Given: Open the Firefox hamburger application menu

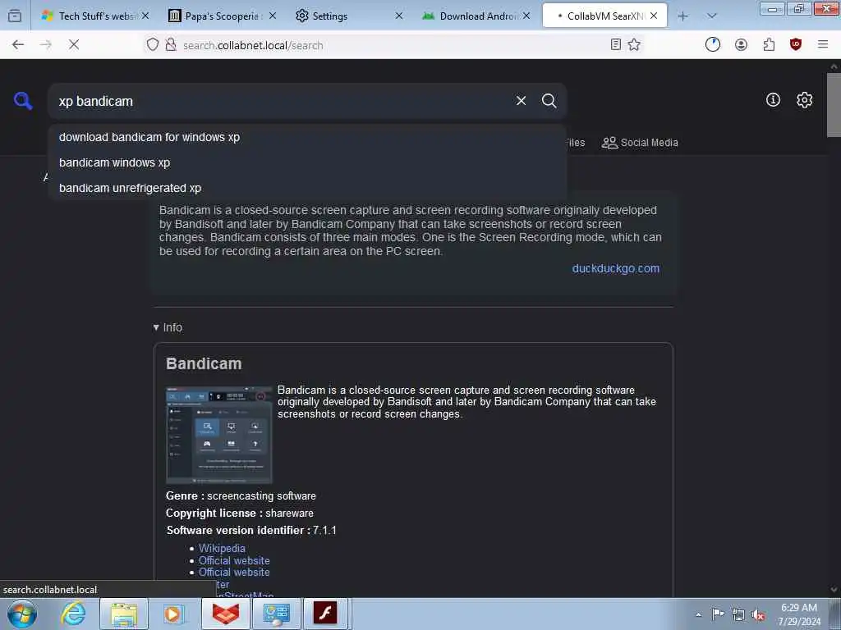Looking at the screenshot, I should click(823, 45).
